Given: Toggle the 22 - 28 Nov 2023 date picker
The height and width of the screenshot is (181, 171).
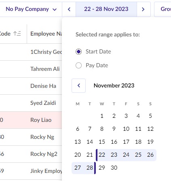Looking at the screenshot, I should point(106,9).
